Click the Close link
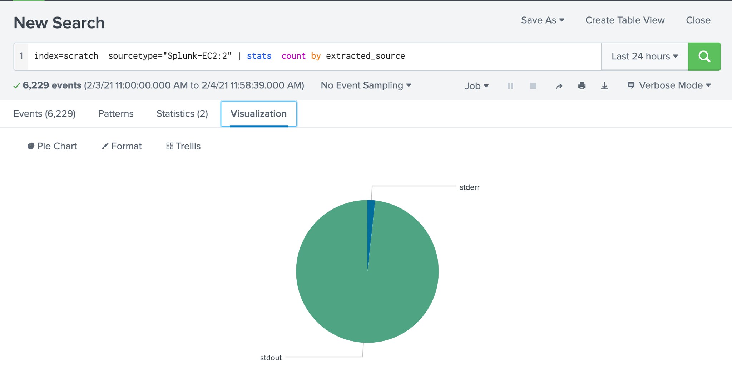The width and height of the screenshot is (732, 373). point(698,20)
